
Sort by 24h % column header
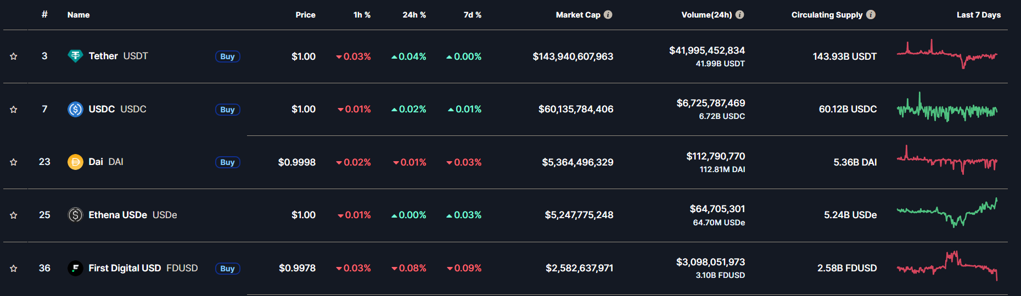coord(414,15)
